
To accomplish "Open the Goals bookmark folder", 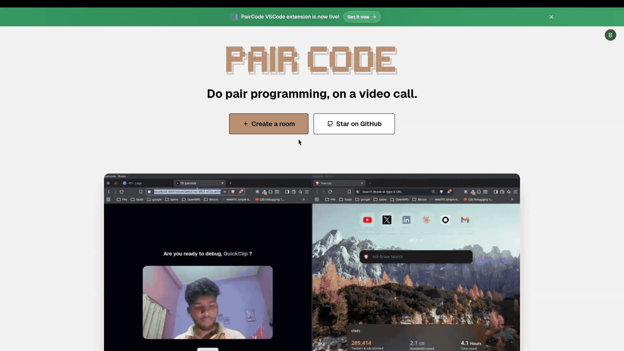I will point(139,200).
